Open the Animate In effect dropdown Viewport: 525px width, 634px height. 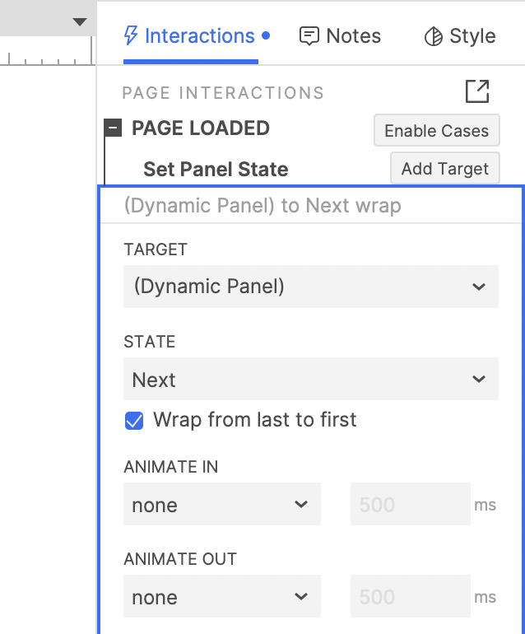(x=221, y=505)
